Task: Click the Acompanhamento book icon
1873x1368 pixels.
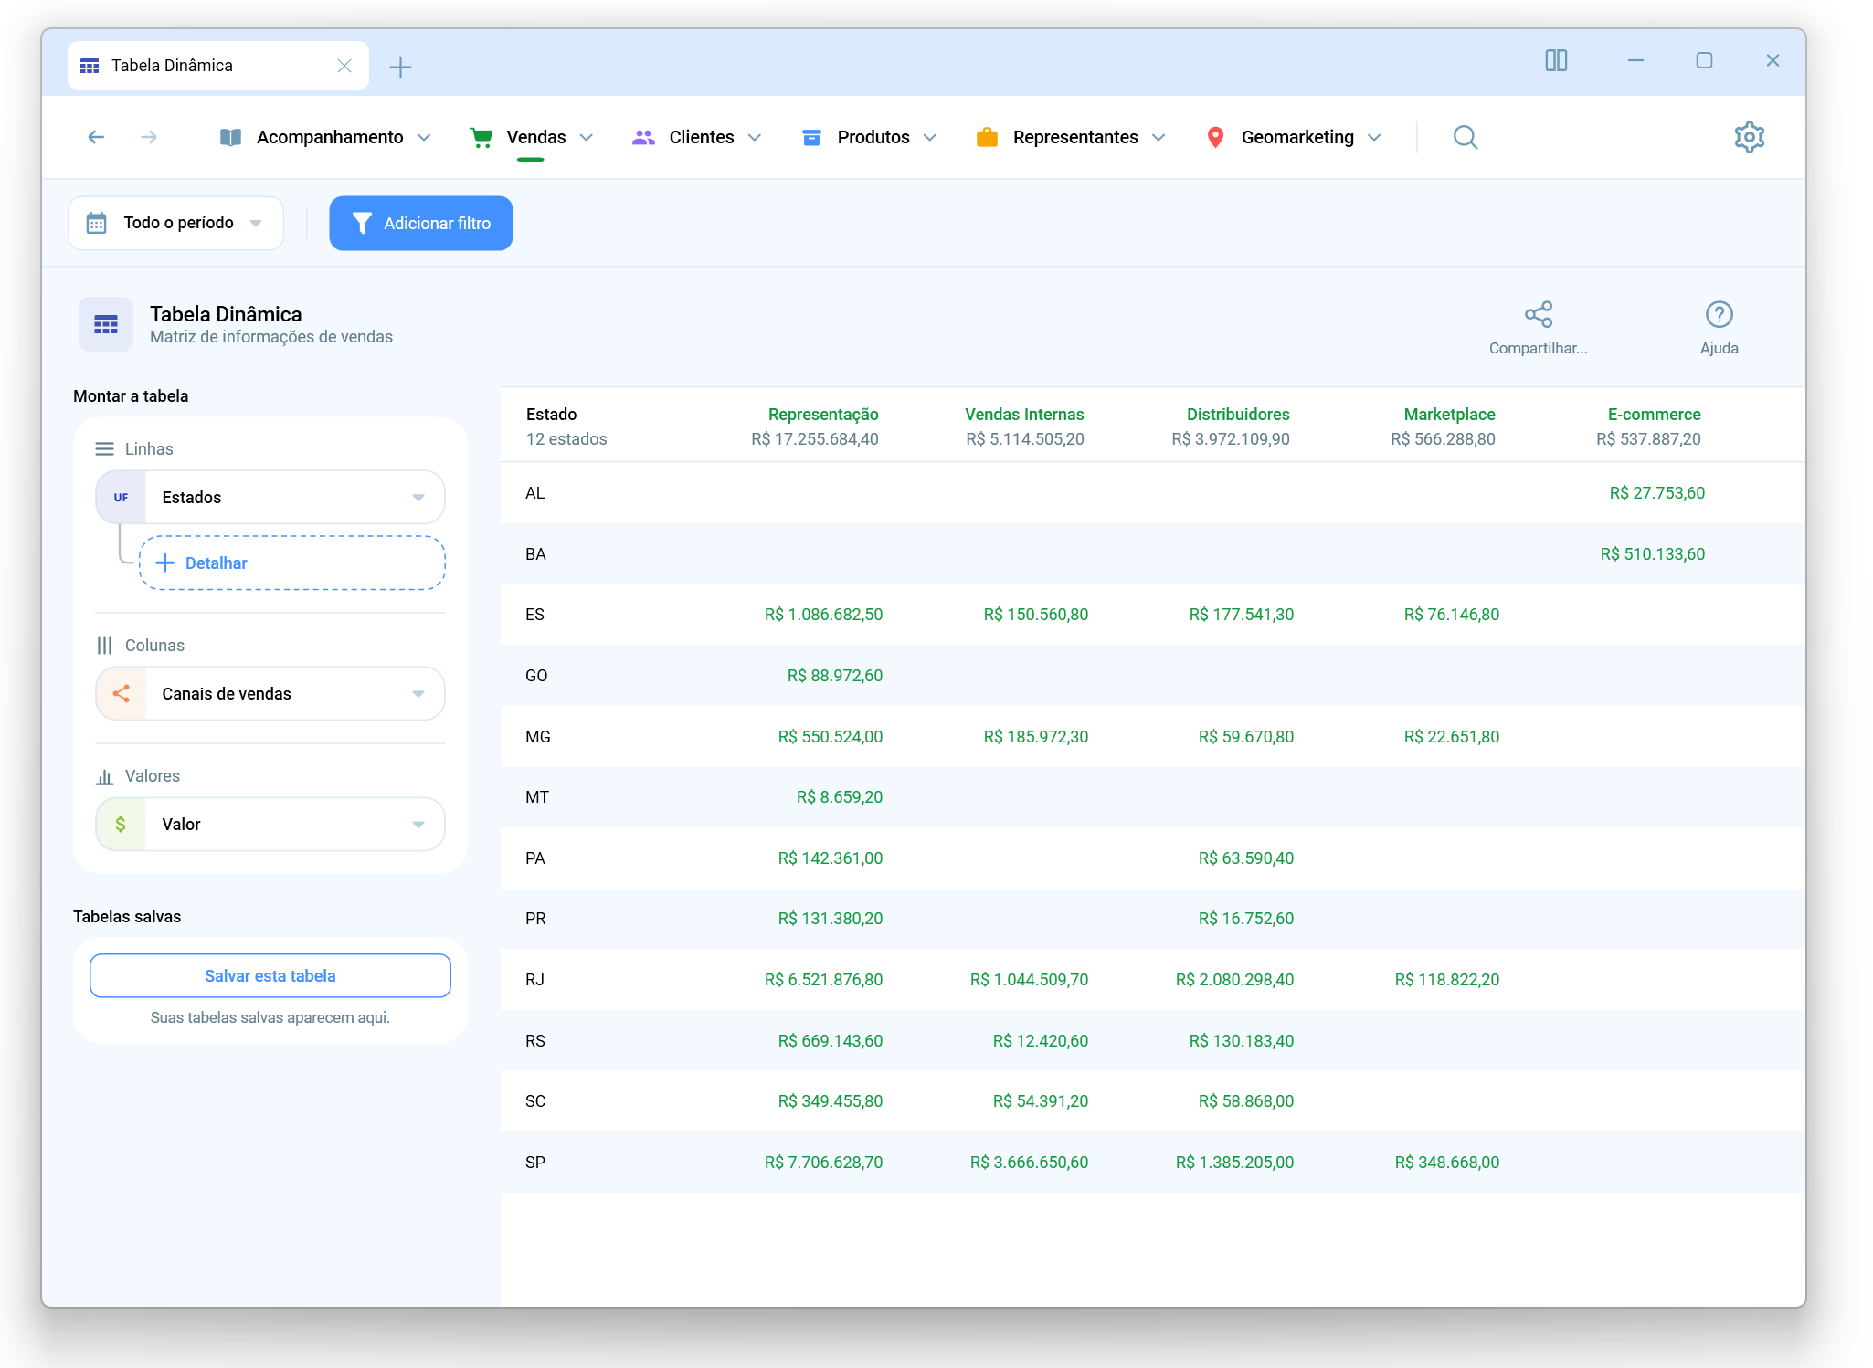Action: click(230, 137)
